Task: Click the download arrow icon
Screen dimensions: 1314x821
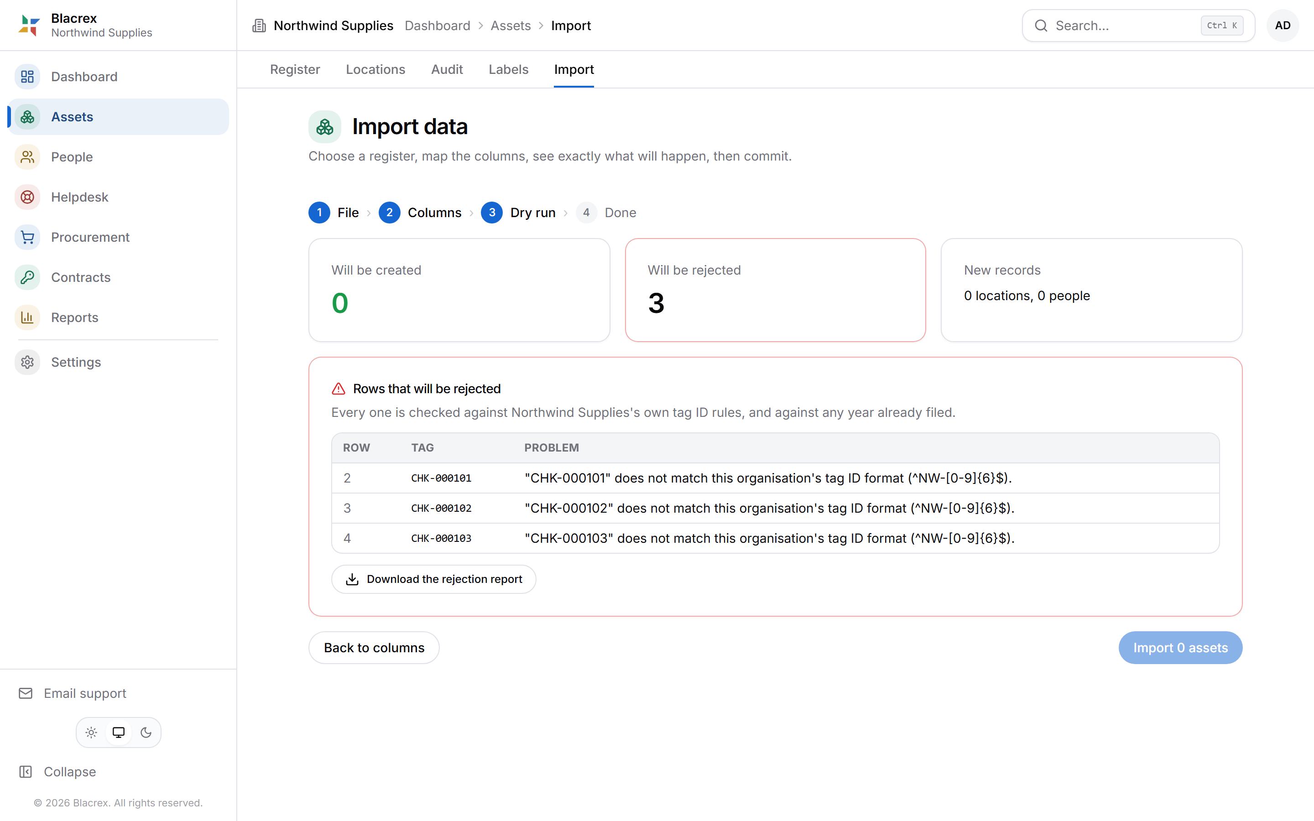Action: (352, 579)
